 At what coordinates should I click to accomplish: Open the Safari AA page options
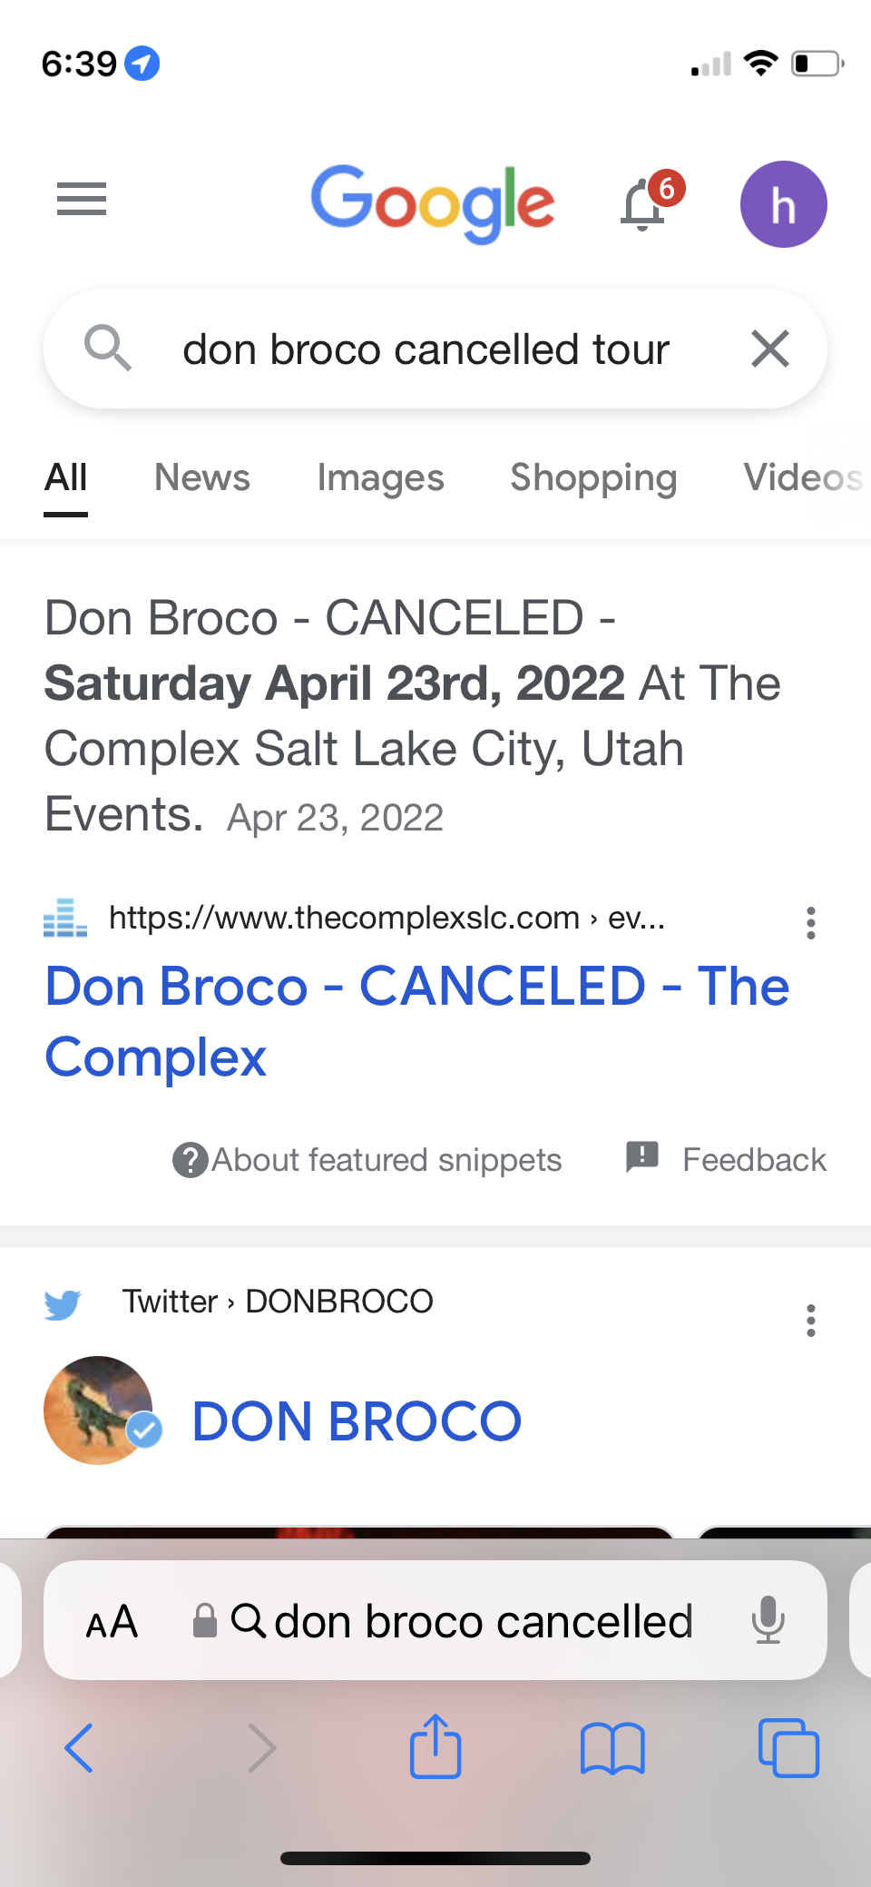pyautogui.click(x=112, y=1622)
